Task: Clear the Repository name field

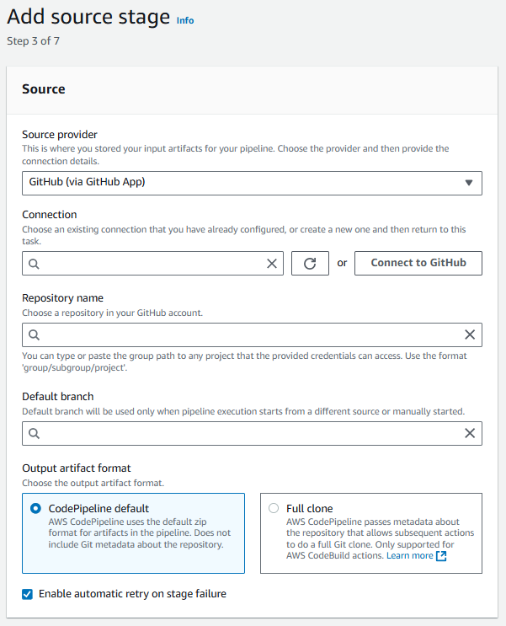Action: 470,334
